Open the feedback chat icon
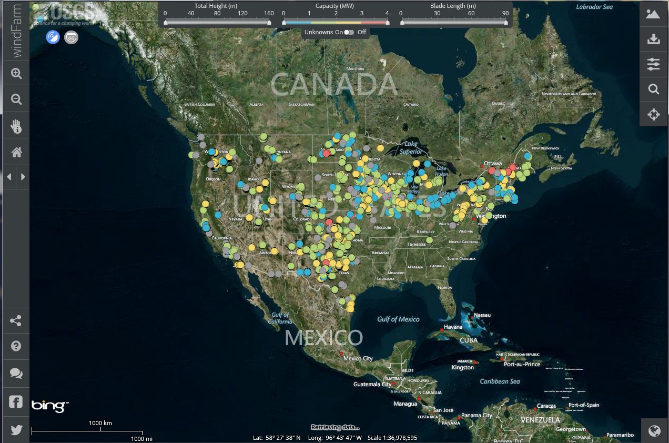 16,374
